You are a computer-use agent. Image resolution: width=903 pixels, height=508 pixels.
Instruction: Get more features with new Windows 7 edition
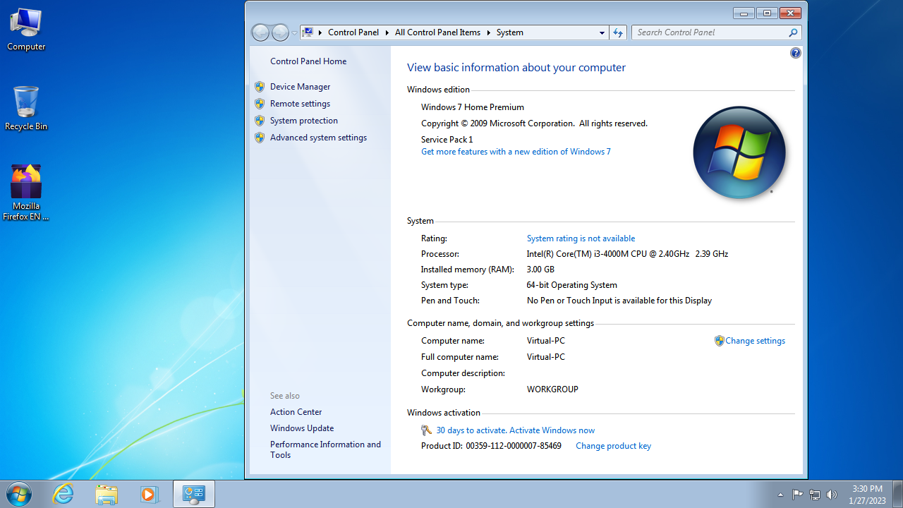[x=516, y=152]
